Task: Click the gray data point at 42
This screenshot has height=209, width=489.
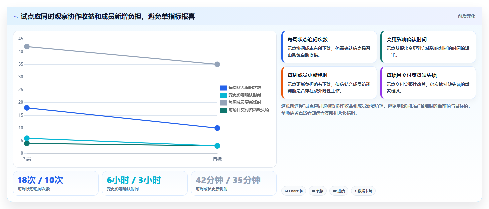Action: tap(27, 46)
